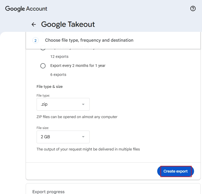This screenshot has width=202, height=194.
Task: Open the 2 GB file size dropdown
Action: tap(63, 137)
